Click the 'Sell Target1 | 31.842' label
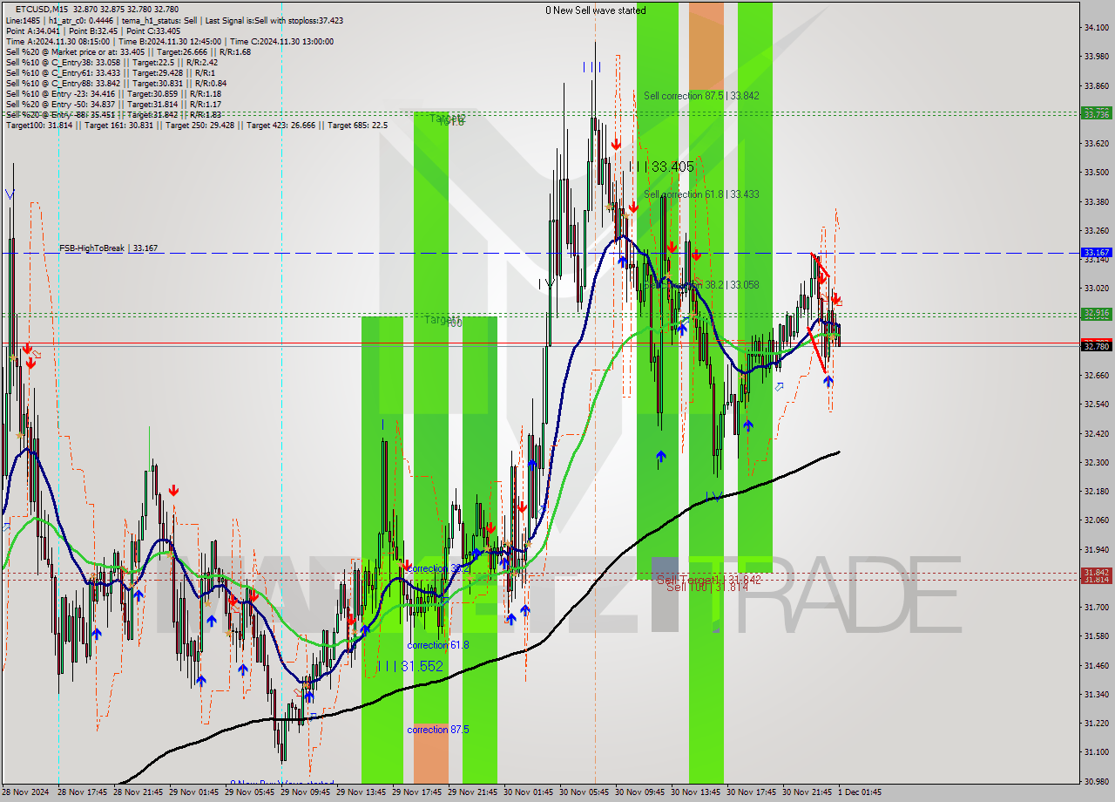The width and height of the screenshot is (1115, 802). pos(709,580)
